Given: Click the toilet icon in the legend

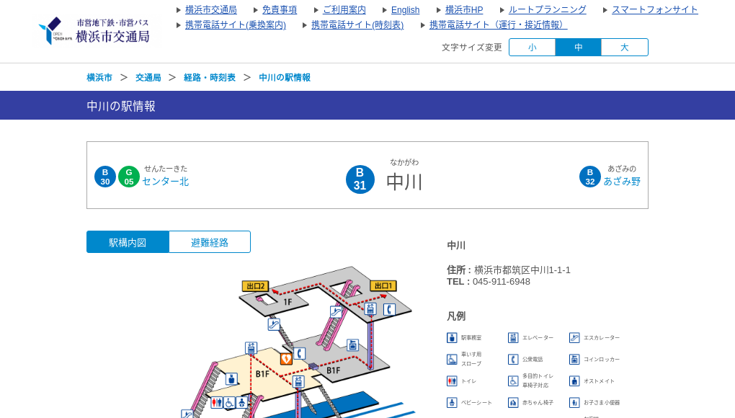Looking at the screenshot, I should (x=452, y=381).
